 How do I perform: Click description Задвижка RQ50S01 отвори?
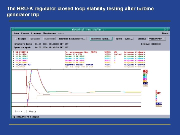tap(79, 65)
